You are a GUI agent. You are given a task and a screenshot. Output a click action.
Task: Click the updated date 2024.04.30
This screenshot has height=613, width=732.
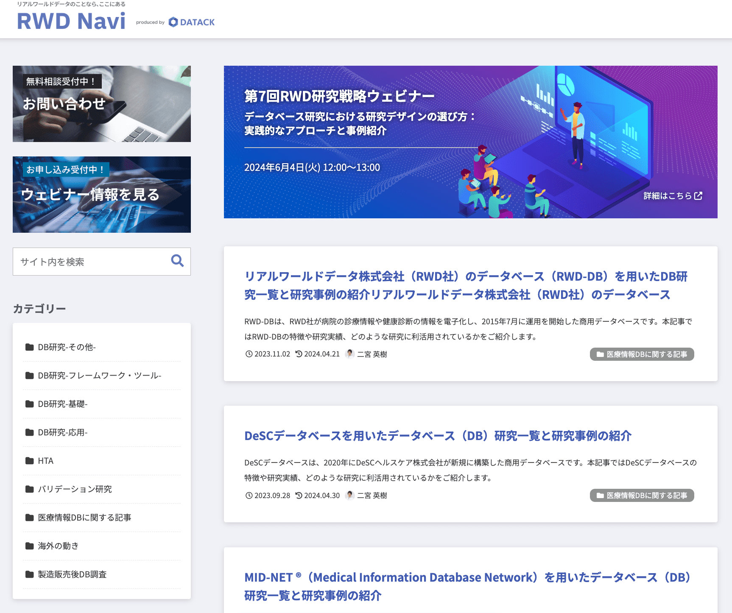tap(322, 496)
